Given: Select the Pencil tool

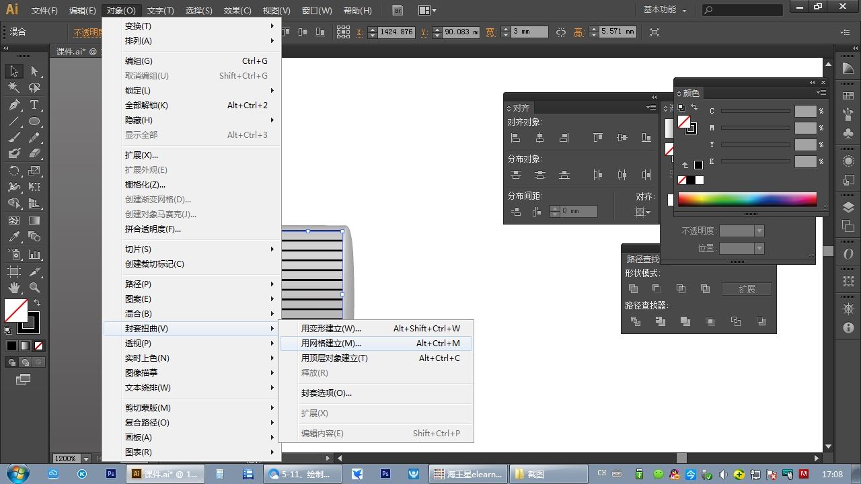Looking at the screenshot, I should tap(34, 138).
